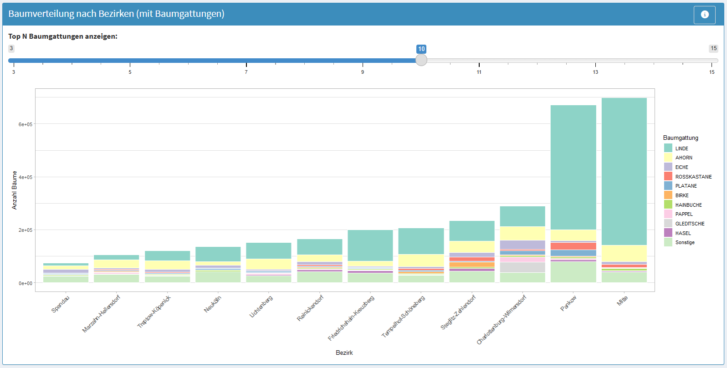Click the AHORN legend color swatch
727x368 pixels.
pos(668,158)
